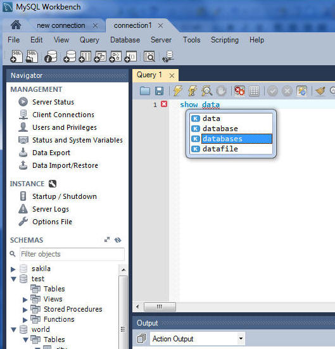Open Users and Privileges

click(65, 127)
